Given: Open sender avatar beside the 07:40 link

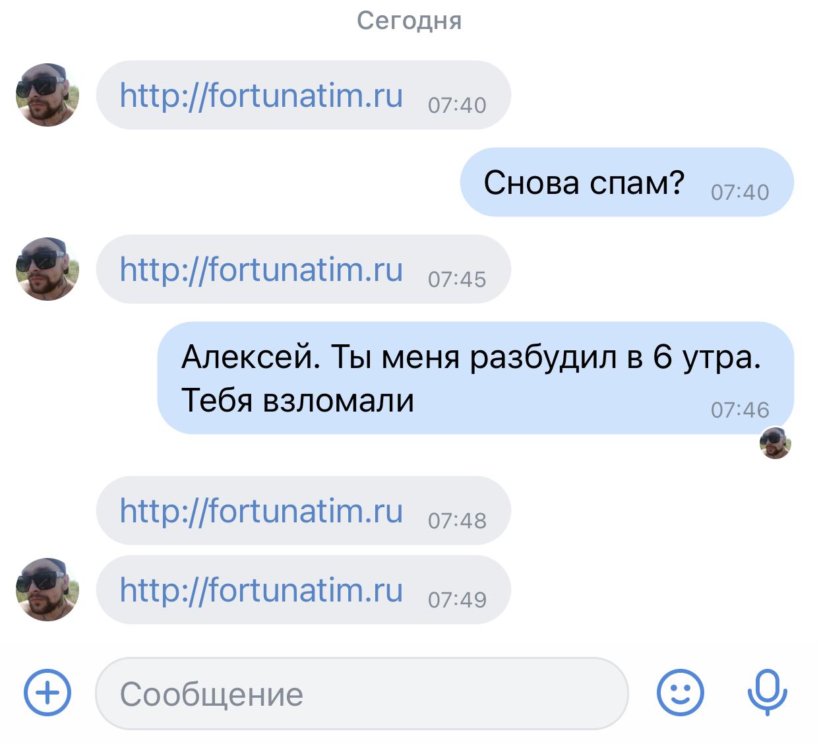Looking at the screenshot, I should [47, 95].
